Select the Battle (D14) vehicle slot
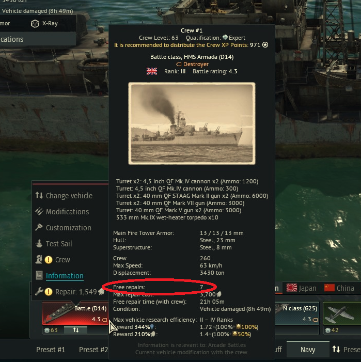 (75, 313)
